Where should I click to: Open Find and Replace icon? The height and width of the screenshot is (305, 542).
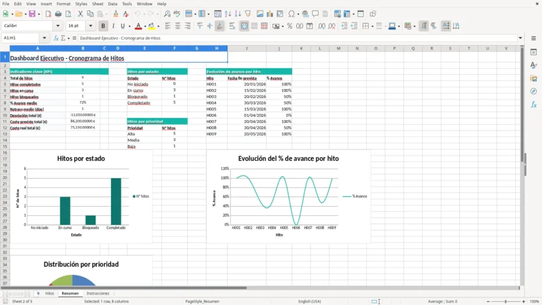(x=167, y=14)
